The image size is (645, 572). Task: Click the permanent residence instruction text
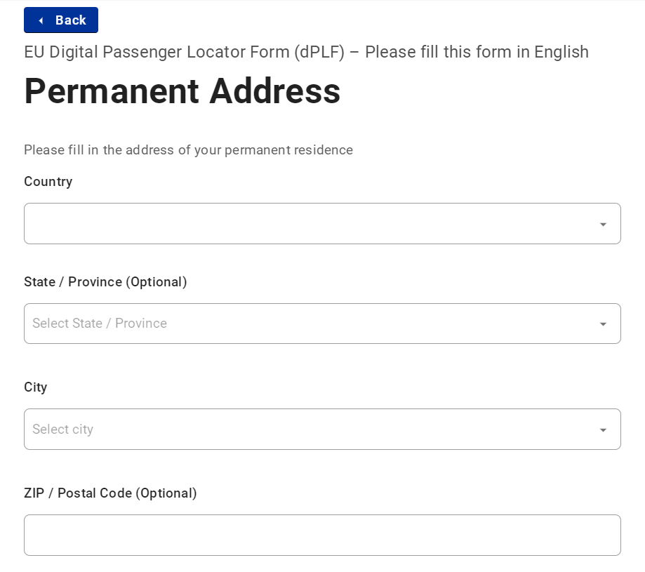188,150
